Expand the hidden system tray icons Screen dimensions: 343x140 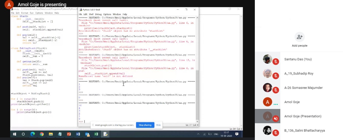(198, 134)
